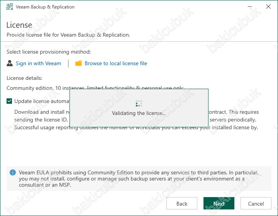Click the 'License details:' label
Screen dimensions: 278x216
pyautogui.click(x=24, y=78)
